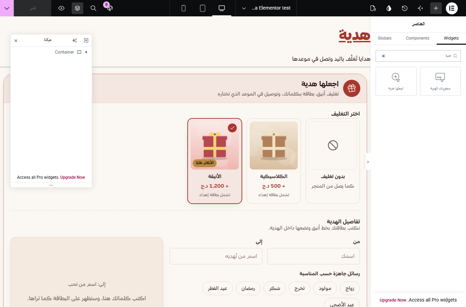Open page settings document icon
This screenshot has height=307, width=466.
pos(373,8)
